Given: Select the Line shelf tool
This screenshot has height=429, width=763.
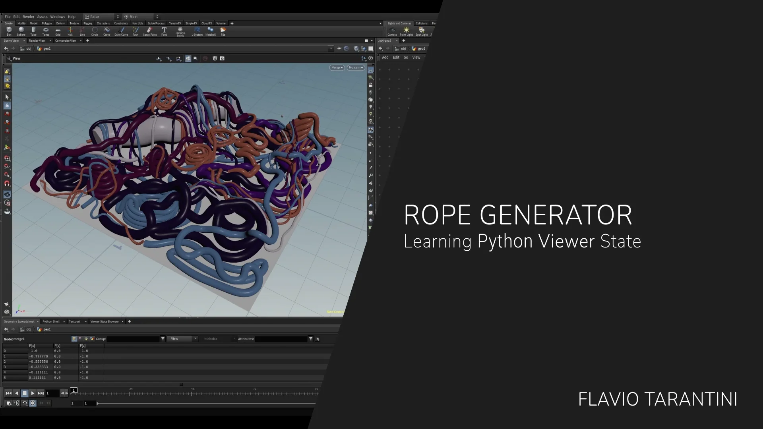Looking at the screenshot, I should (82, 31).
